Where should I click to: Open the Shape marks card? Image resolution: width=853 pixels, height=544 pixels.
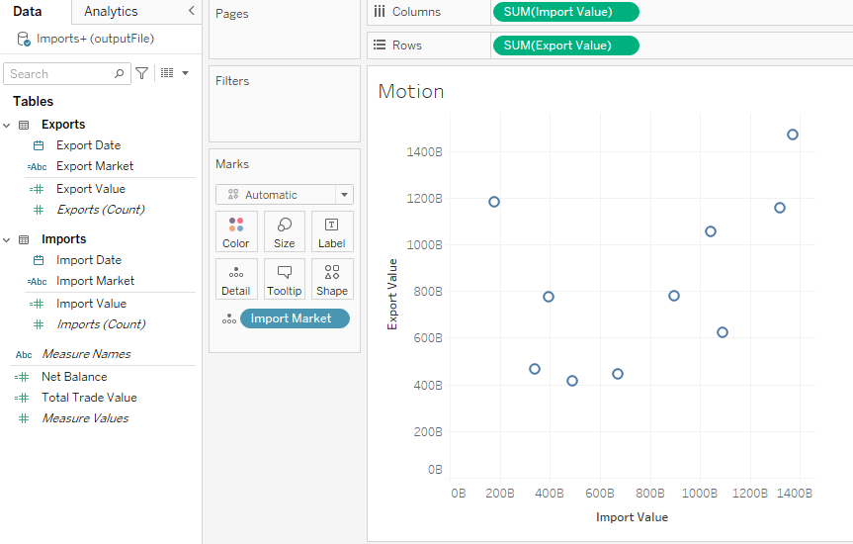pyautogui.click(x=332, y=279)
